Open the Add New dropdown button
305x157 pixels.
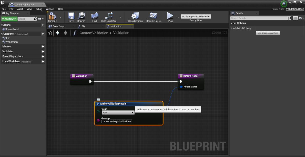[x=9, y=19]
